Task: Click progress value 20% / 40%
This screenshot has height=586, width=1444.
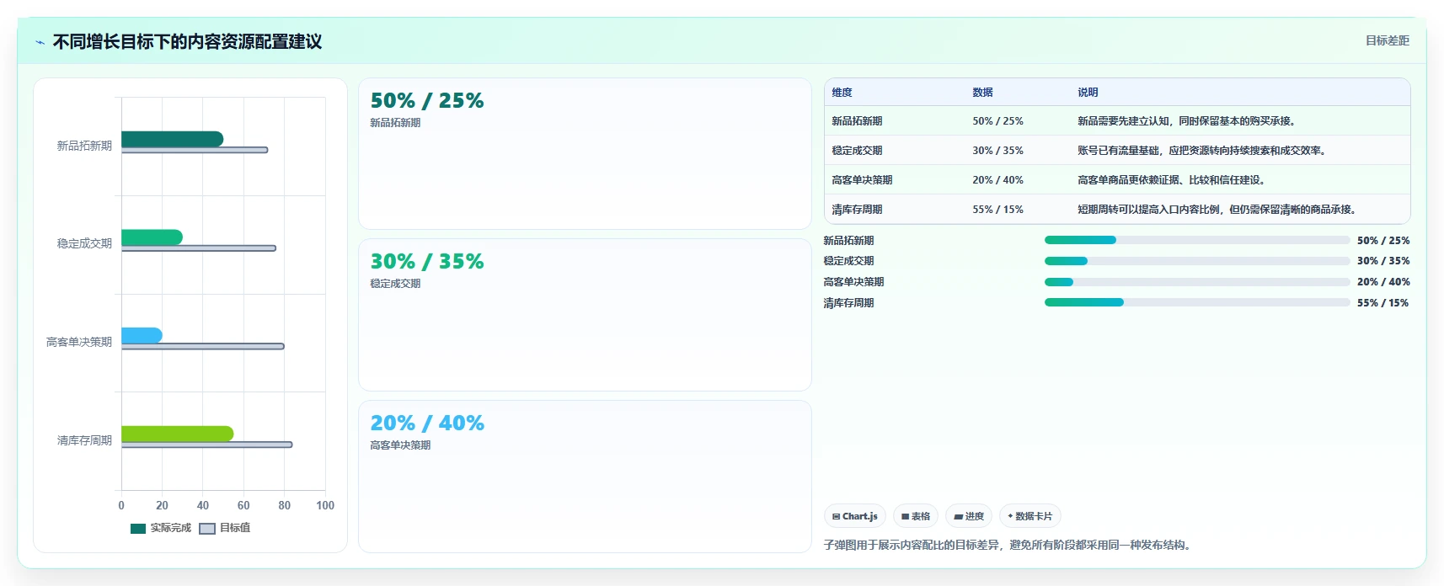Action: click(1382, 282)
